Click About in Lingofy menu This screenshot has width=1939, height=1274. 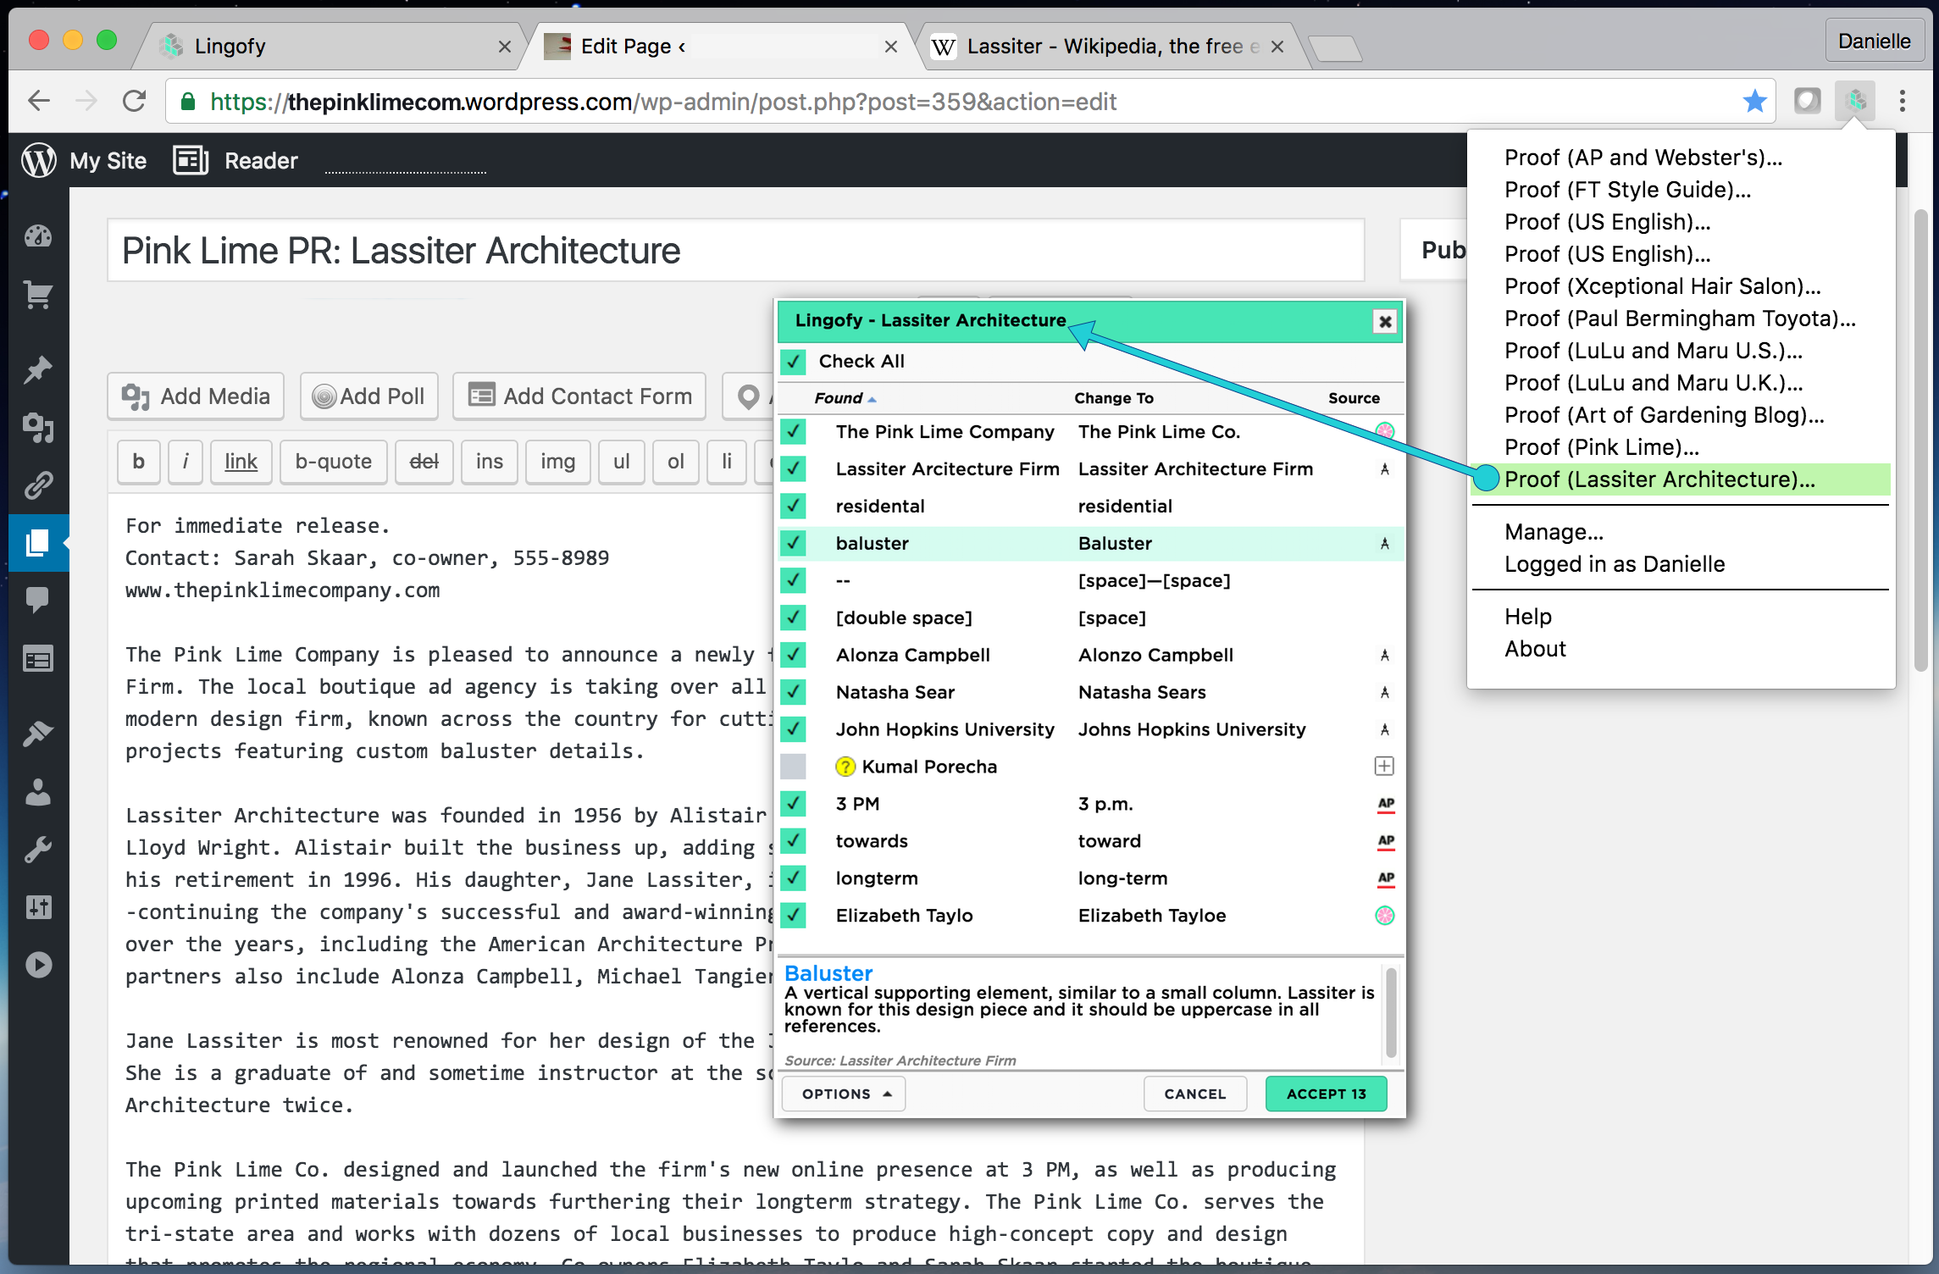[1535, 649]
